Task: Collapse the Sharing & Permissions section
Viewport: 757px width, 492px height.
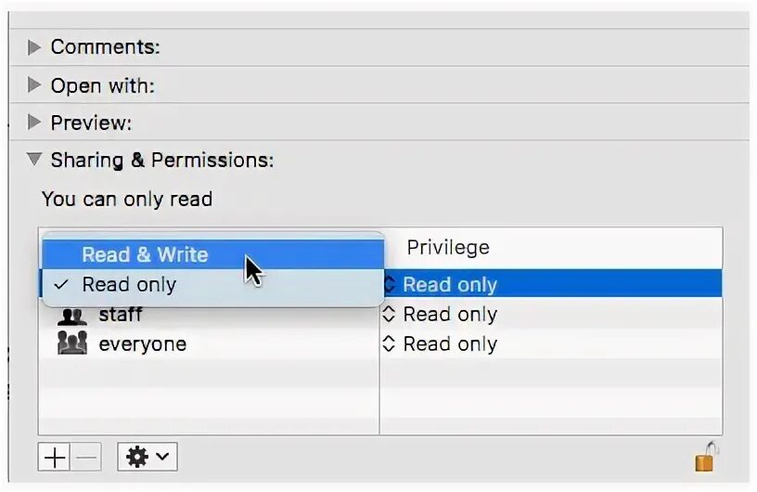Action: [x=33, y=159]
